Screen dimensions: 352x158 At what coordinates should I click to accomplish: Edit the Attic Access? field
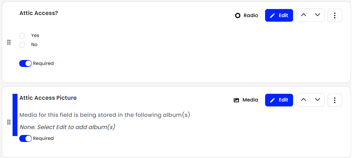point(279,15)
